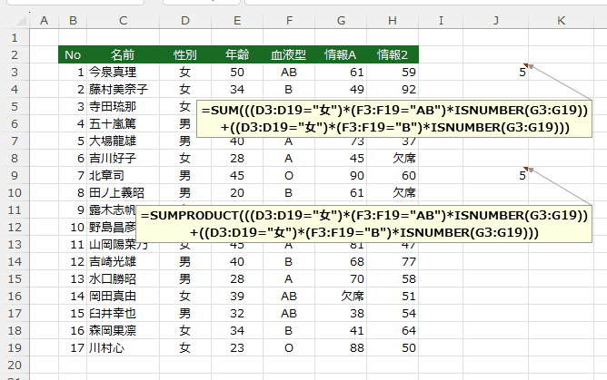
Task: Click the 情報A table header cell
Action: click(x=340, y=55)
